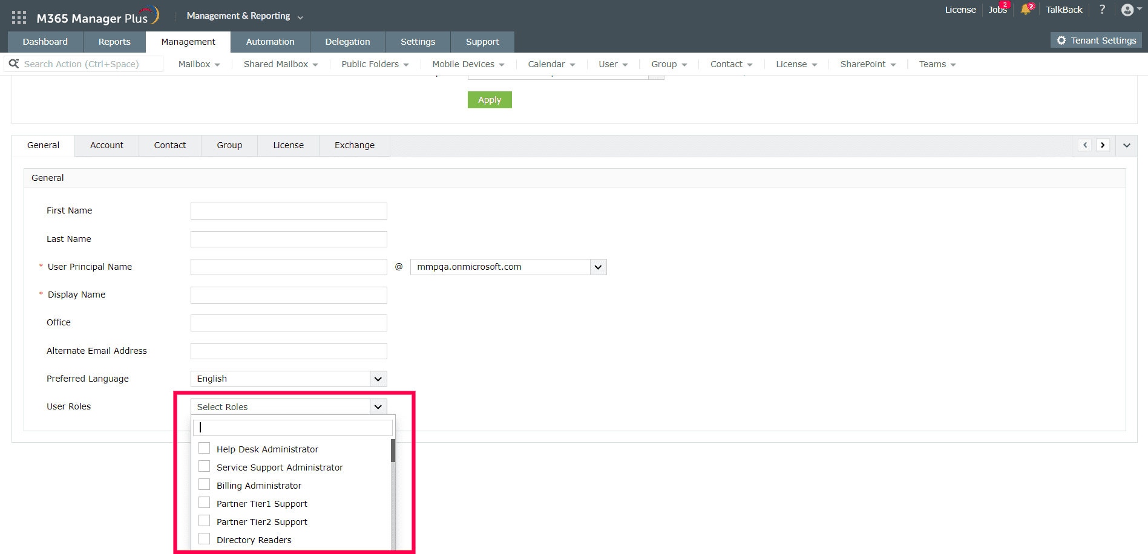Image resolution: width=1148 pixels, height=554 pixels.
Task: Check Billing Administrator role
Action: [x=205, y=484]
